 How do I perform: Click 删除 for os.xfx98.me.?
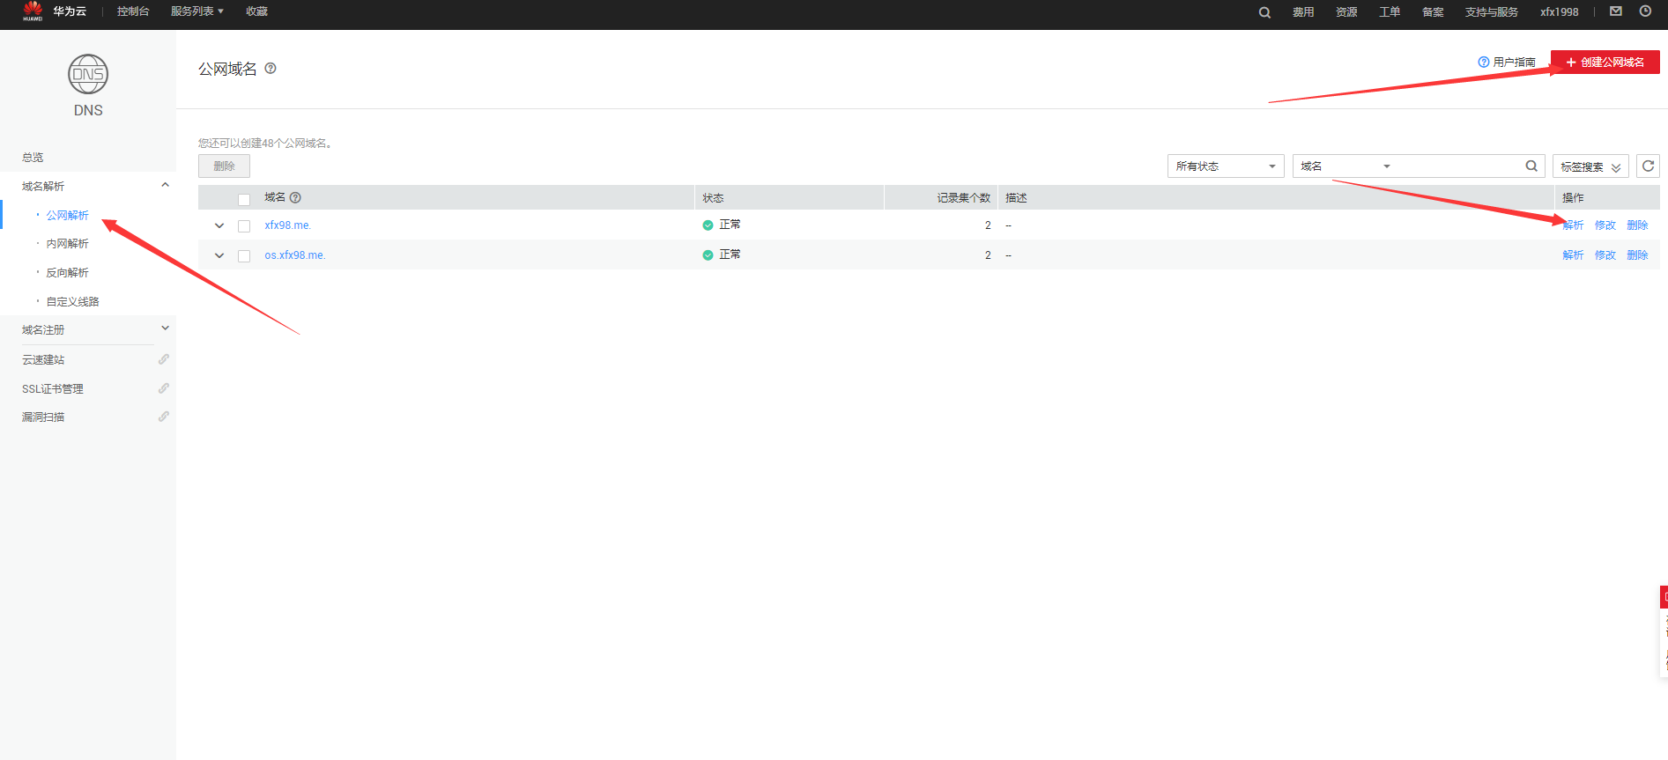[1637, 255]
